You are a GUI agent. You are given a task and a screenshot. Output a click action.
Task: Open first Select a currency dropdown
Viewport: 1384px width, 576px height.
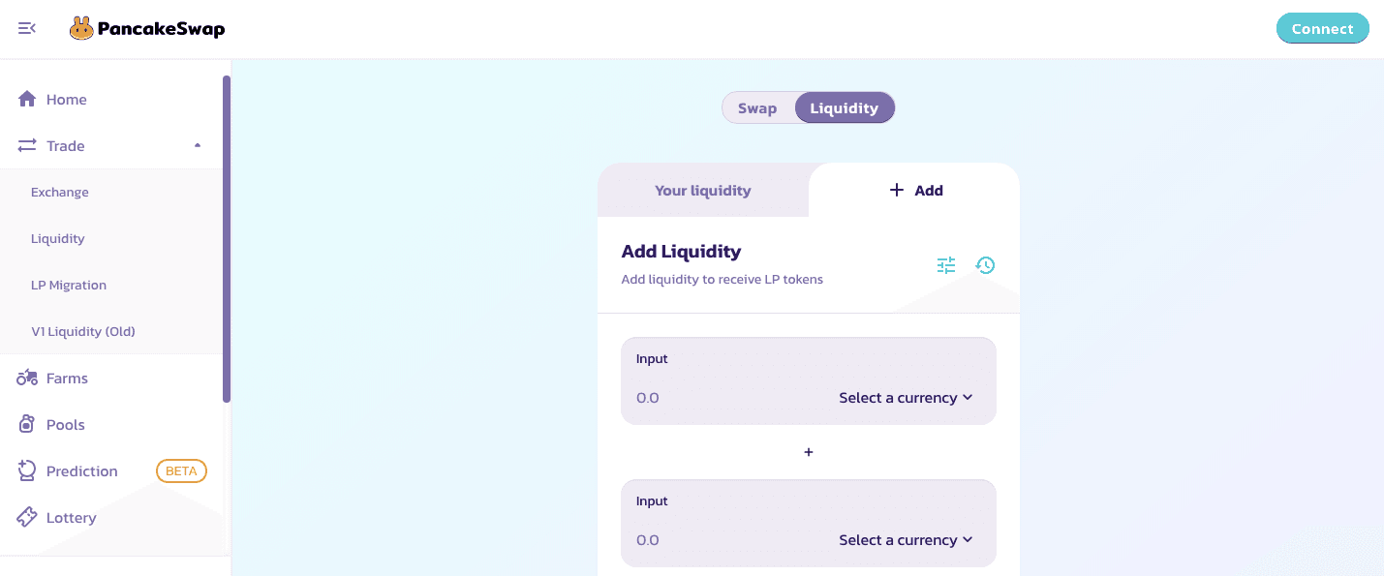click(x=906, y=398)
